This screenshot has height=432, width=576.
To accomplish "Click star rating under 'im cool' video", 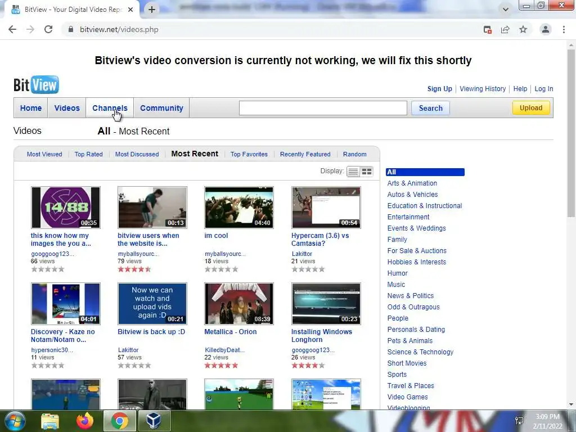I will point(221,269).
